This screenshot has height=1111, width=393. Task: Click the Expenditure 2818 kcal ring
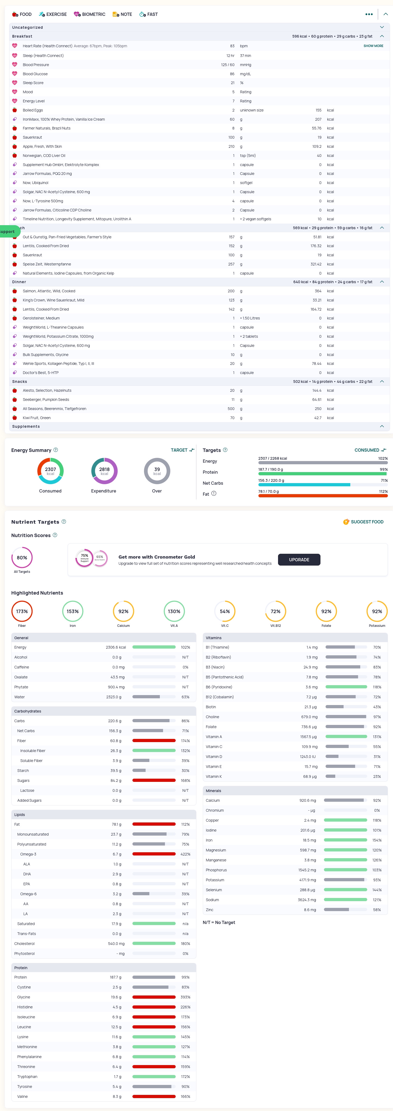coord(104,471)
